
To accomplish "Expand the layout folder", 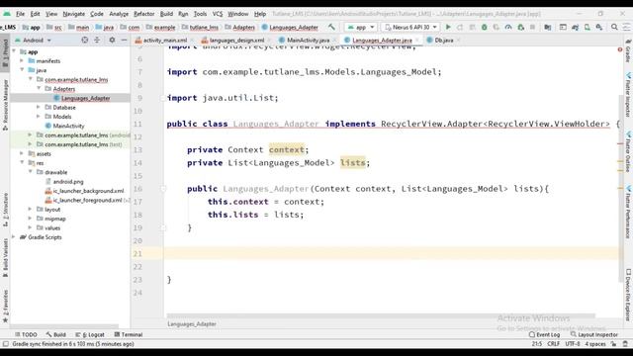I will [31, 210].
